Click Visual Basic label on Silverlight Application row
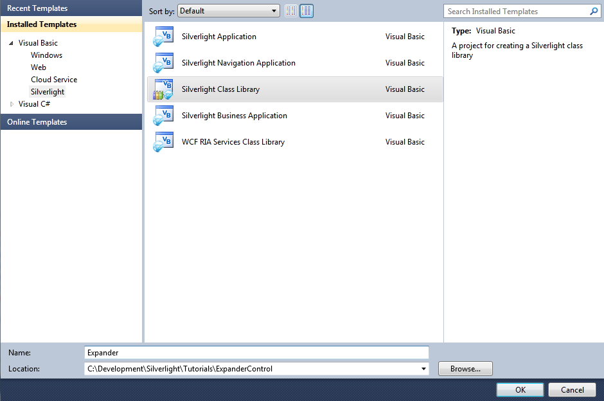Viewport: 604px width, 401px height. [405, 37]
